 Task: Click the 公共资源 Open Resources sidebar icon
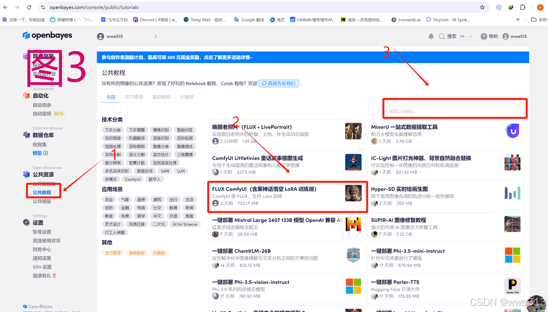point(26,174)
